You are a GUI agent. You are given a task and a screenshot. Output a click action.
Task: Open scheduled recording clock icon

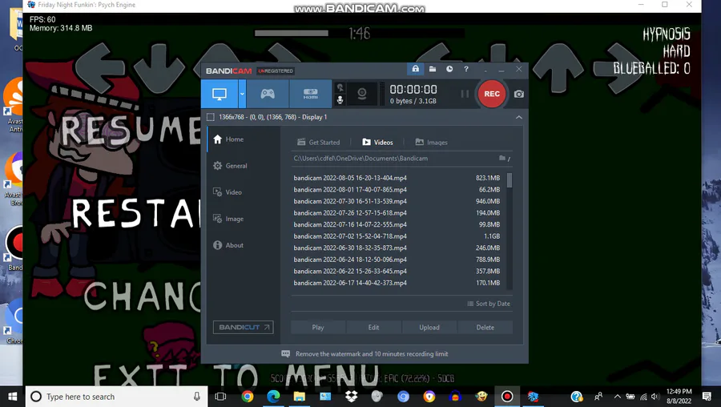coord(449,69)
